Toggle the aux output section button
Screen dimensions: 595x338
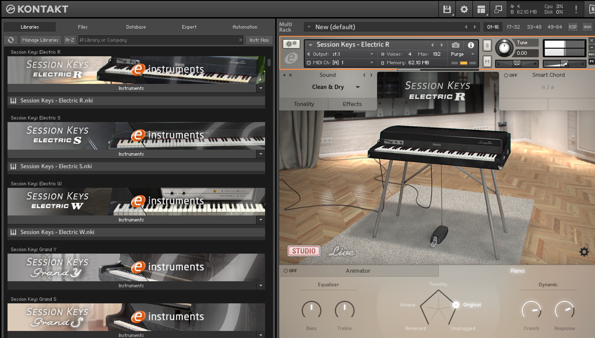587,27
